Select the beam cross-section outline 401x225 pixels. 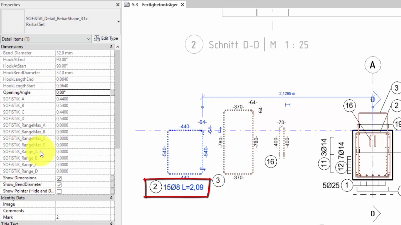click(x=373, y=155)
